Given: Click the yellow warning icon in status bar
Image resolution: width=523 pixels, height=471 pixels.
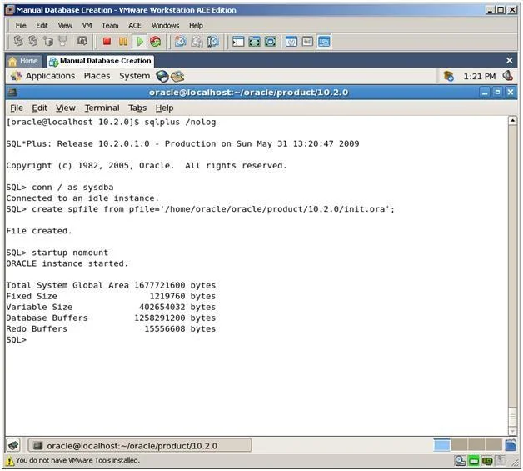Looking at the screenshot, I should (x=10, y=461).
